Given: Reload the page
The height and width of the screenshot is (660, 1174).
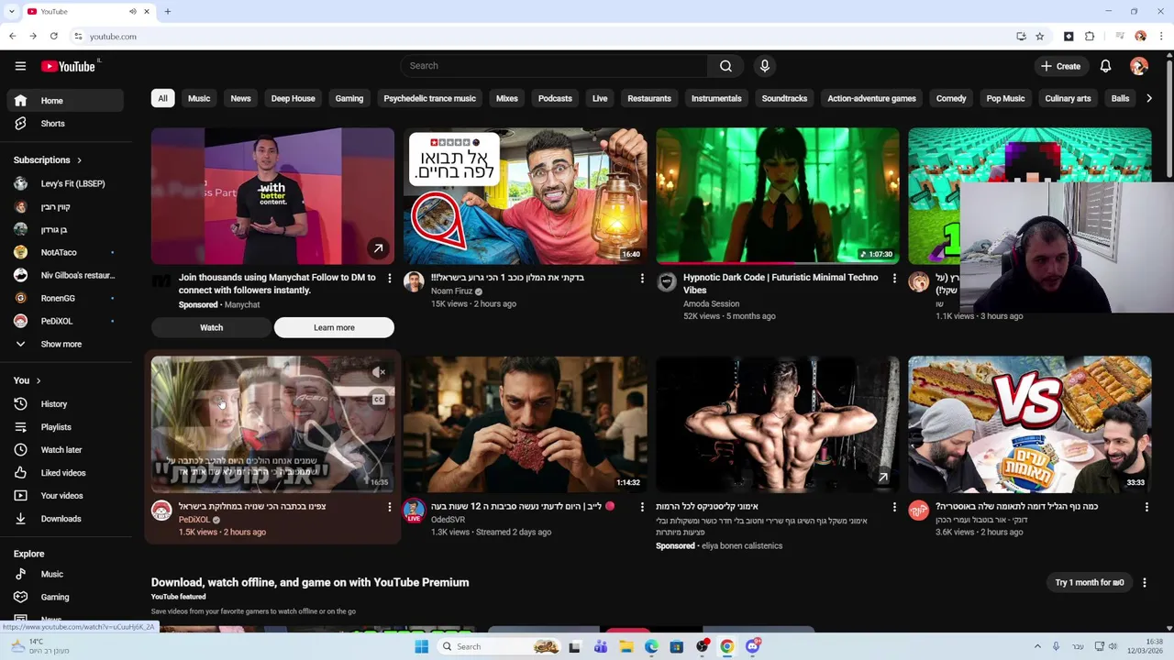Looking at the screenshot, I should 54,37.
